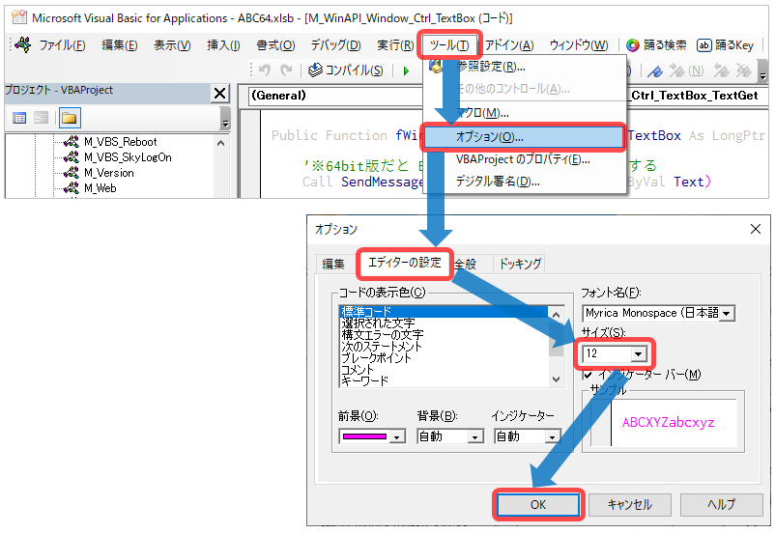Screen dimensions: 775x534
Task: Open the サイズ(S) font size dropdown
Action: click(638, 354)
